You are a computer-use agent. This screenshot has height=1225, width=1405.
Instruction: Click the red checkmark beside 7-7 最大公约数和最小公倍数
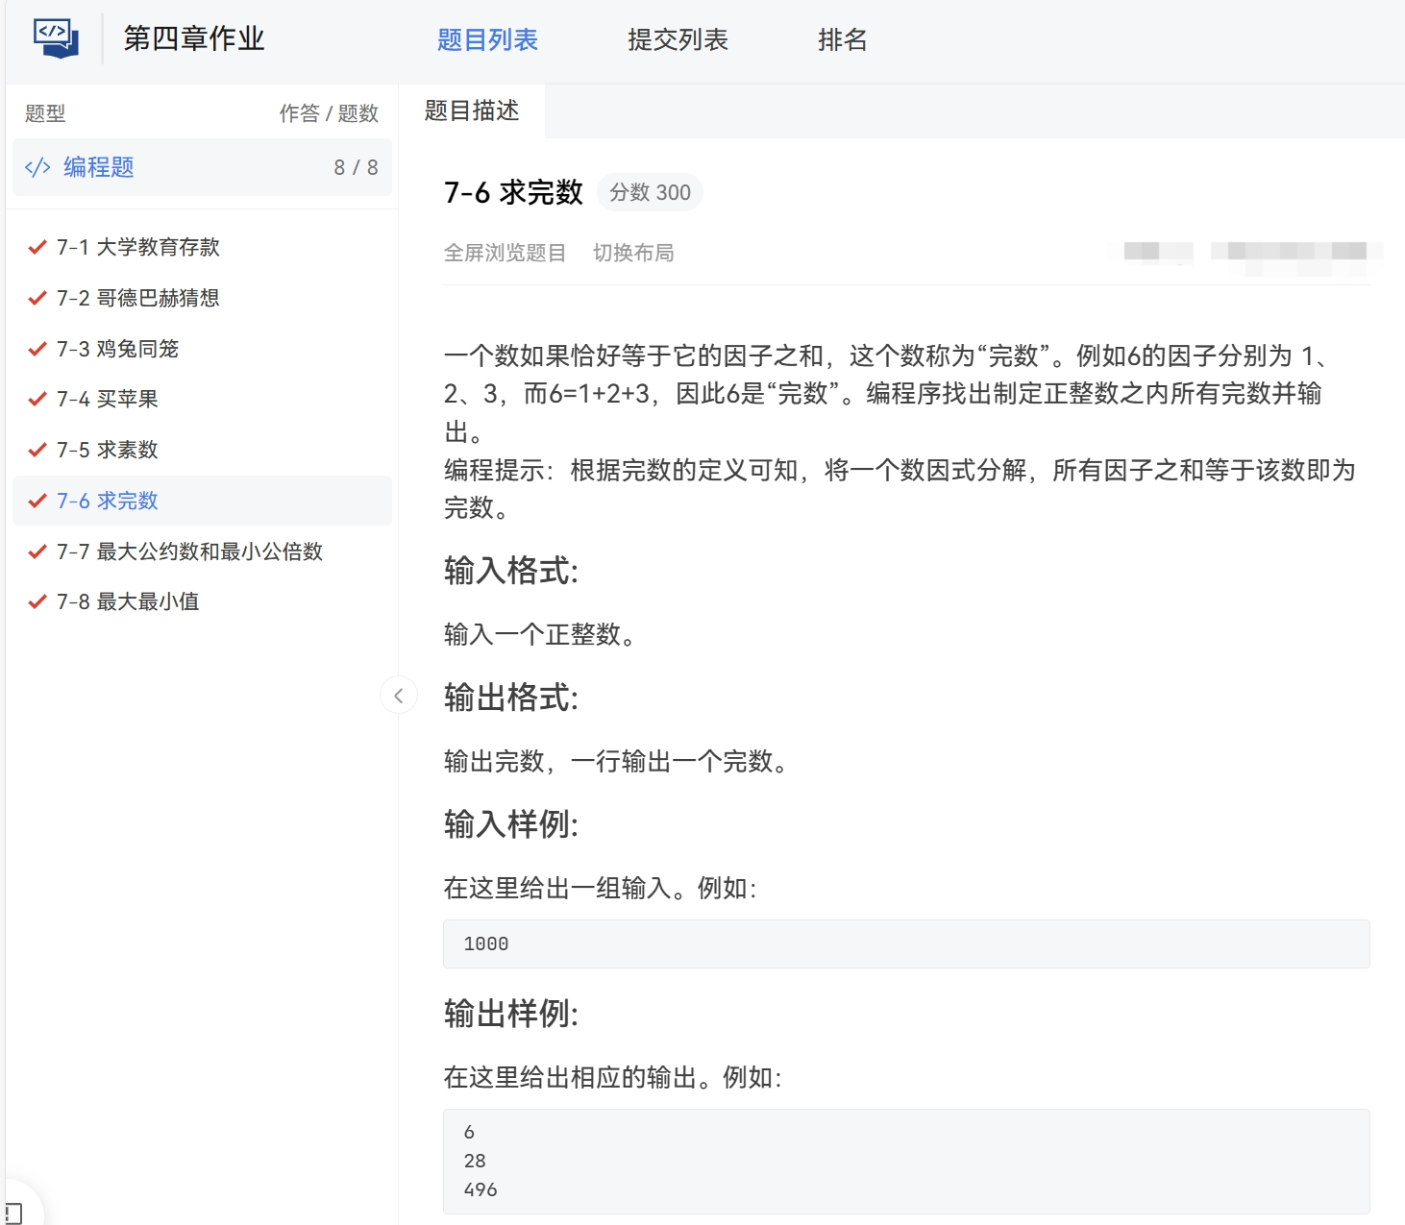click(x=37, y=551)
